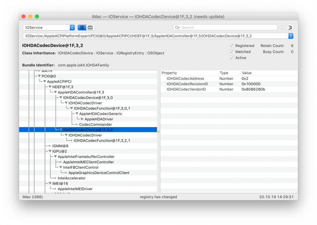This screenshot has width=317, height=225.
Task: Open the registry path dropdown arrow
Action: [x=291, y=36]
